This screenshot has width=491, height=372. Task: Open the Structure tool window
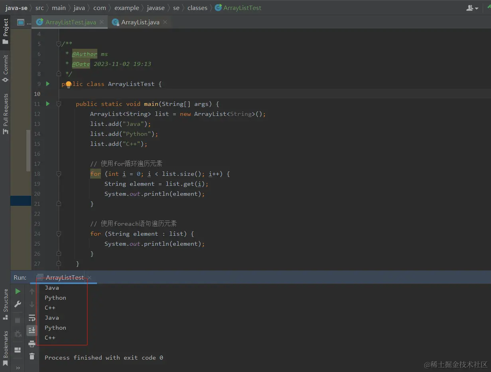click(x=6, y=304)
